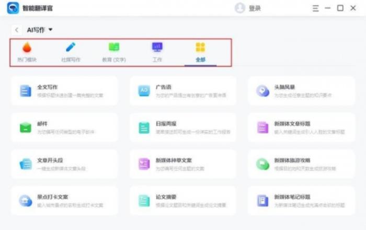The height and width of the screenshot is (230, 366).
Task: Open the 新媒体文章标题 purple document icon
Action: coord(262,128)
